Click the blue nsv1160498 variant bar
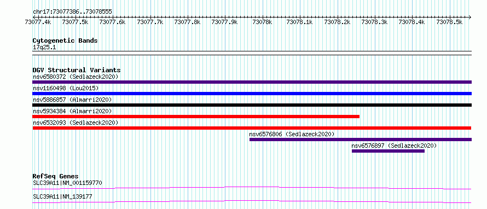The image size is (487, 209). click(252, 94)
